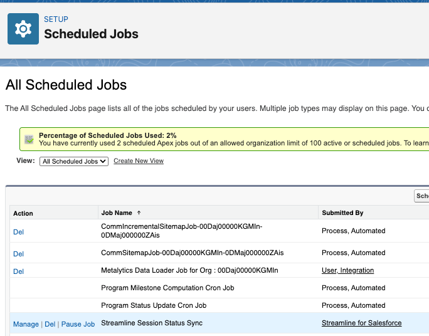
Task: Open the All Scheduled Jobs view dropdown
Action: tap(74, 161)
